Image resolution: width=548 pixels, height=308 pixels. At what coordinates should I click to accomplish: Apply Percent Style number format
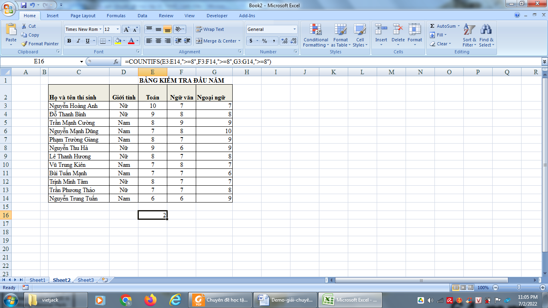[264, 41]
